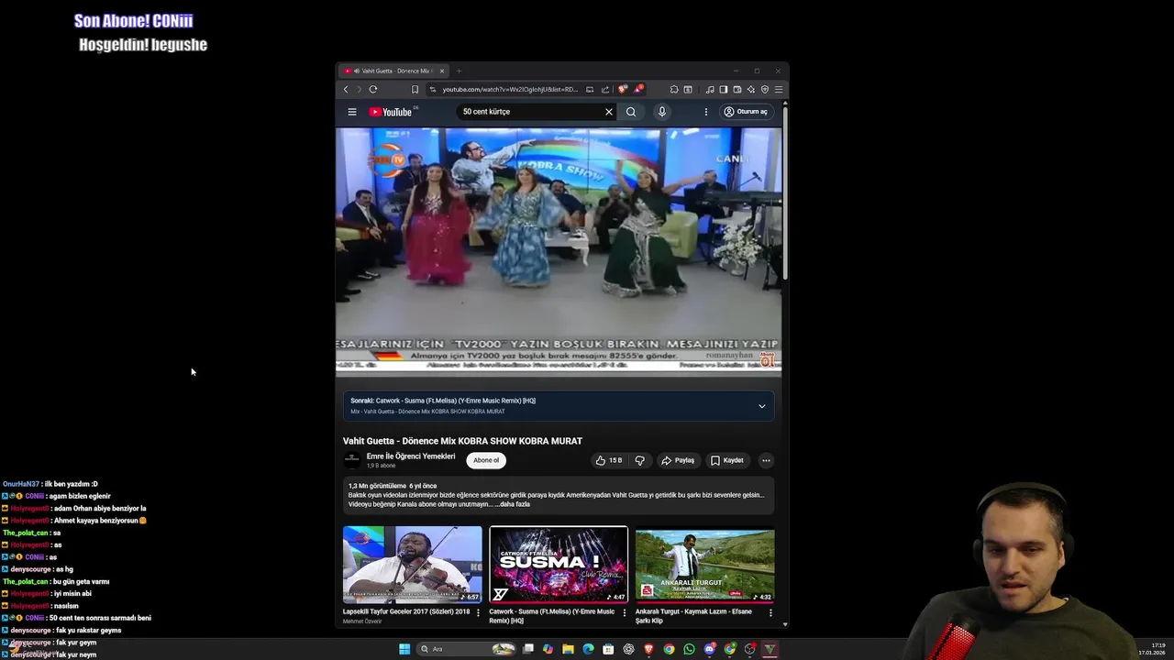
Task: Open Brave Rewards triangle icon
Action: (639, 89)
